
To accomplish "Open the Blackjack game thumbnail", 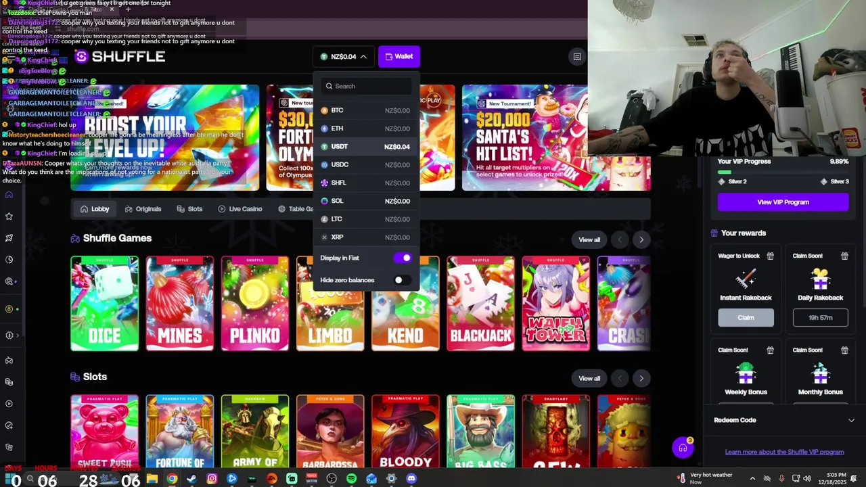I will [480, 304].
